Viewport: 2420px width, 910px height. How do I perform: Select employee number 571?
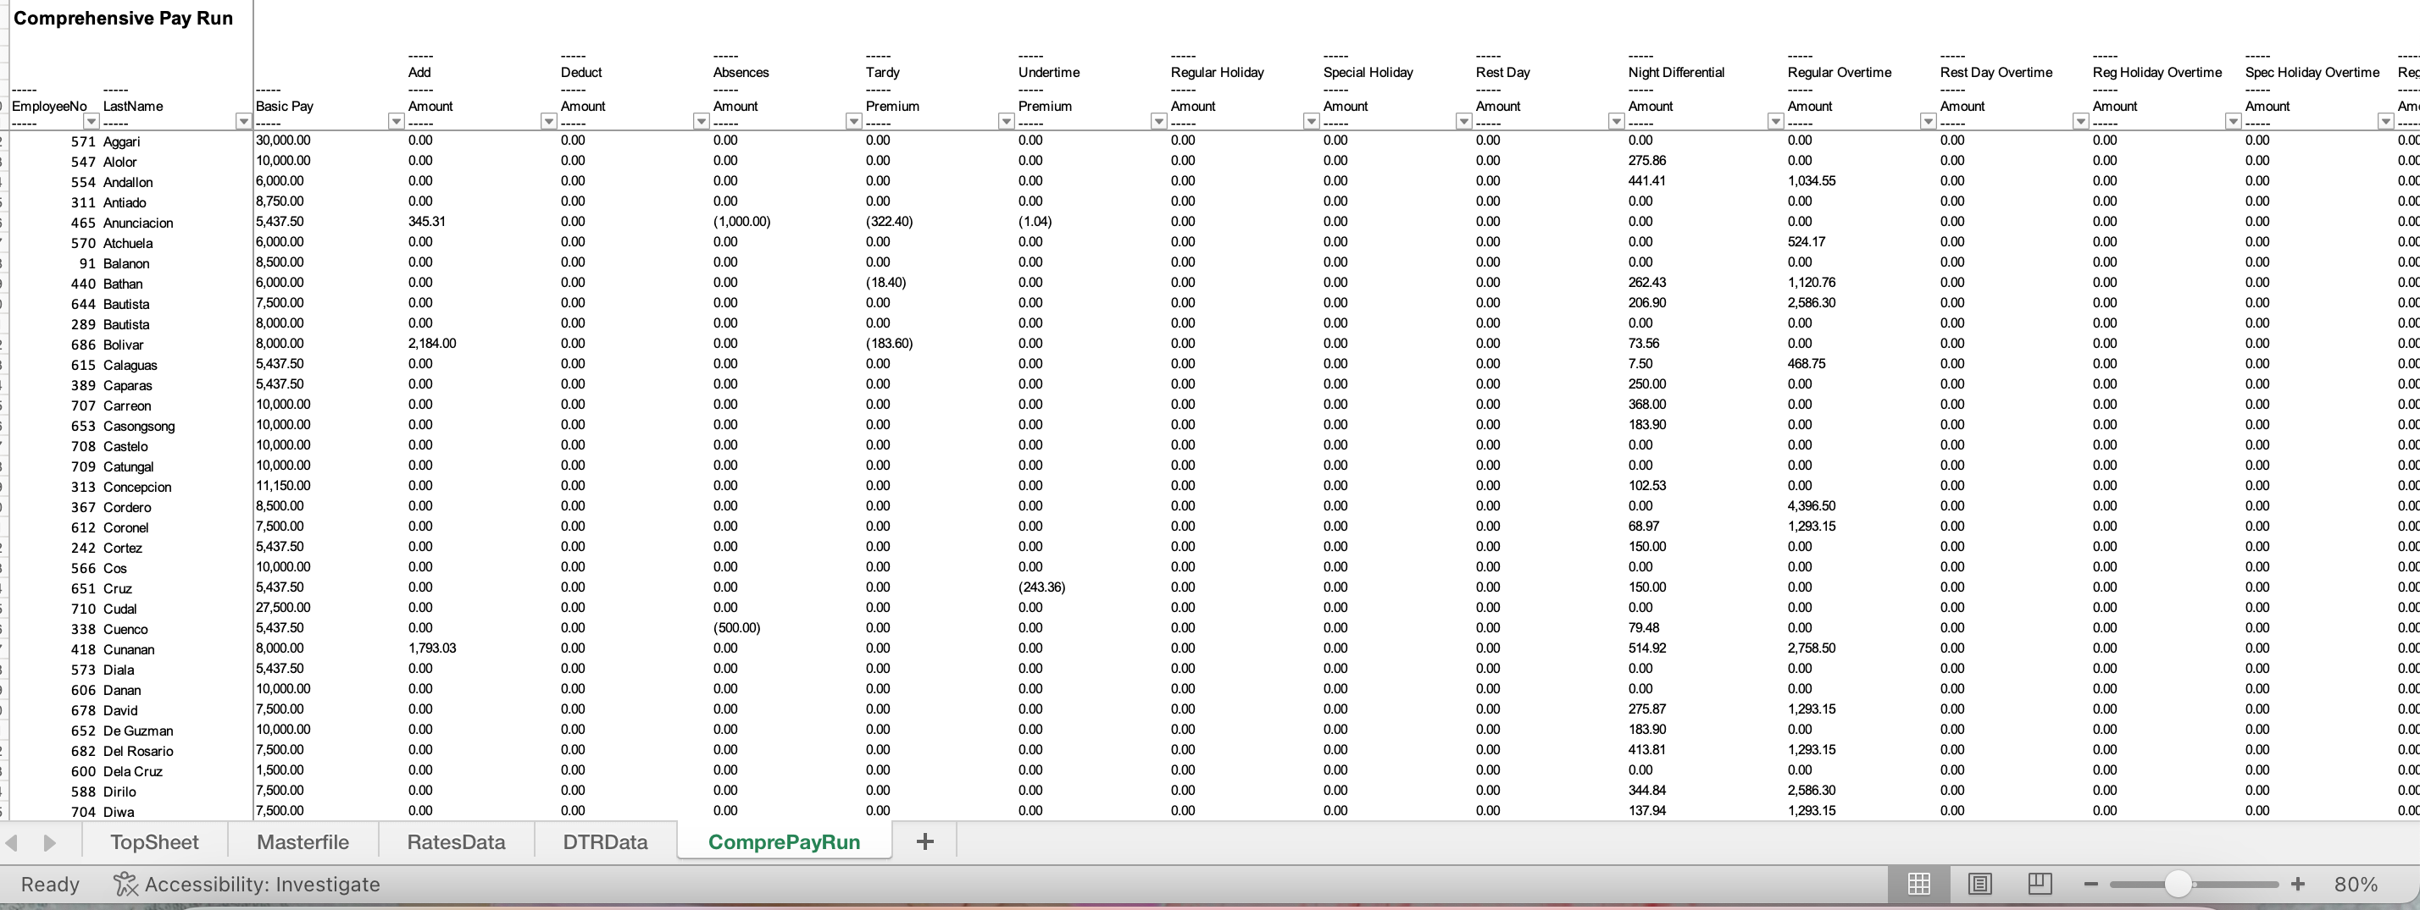pos(83,141)
